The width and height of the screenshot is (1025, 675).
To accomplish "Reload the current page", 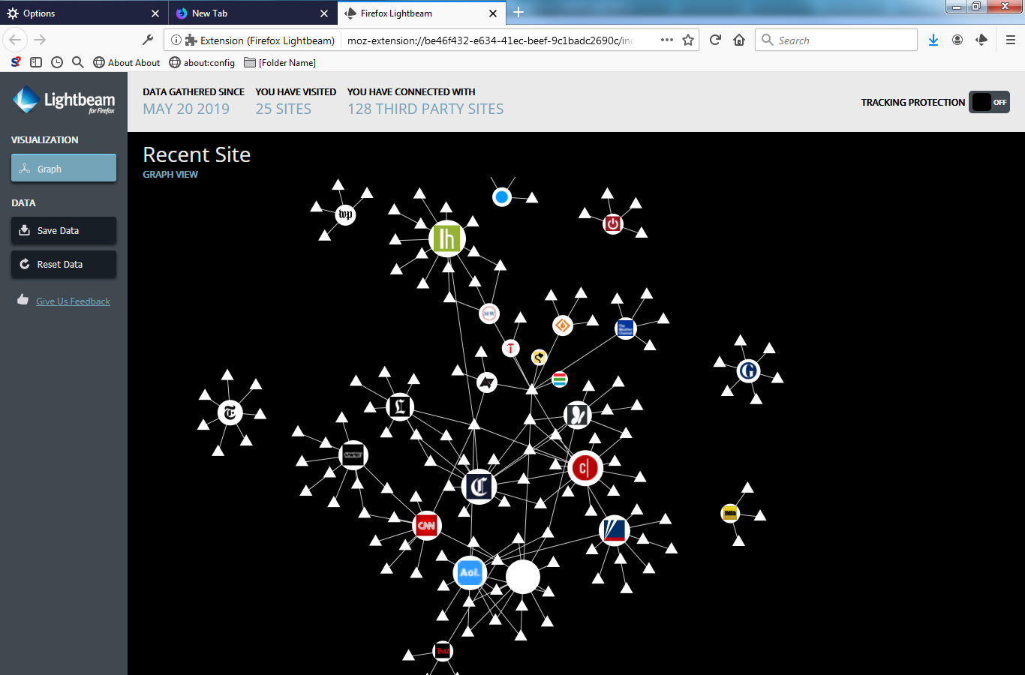I will coord(715,40).
